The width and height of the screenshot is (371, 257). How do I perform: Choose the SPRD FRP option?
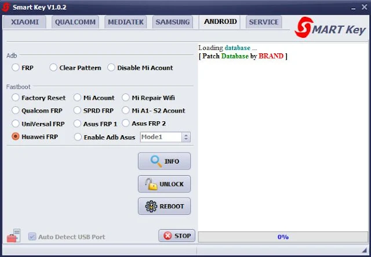93,110
